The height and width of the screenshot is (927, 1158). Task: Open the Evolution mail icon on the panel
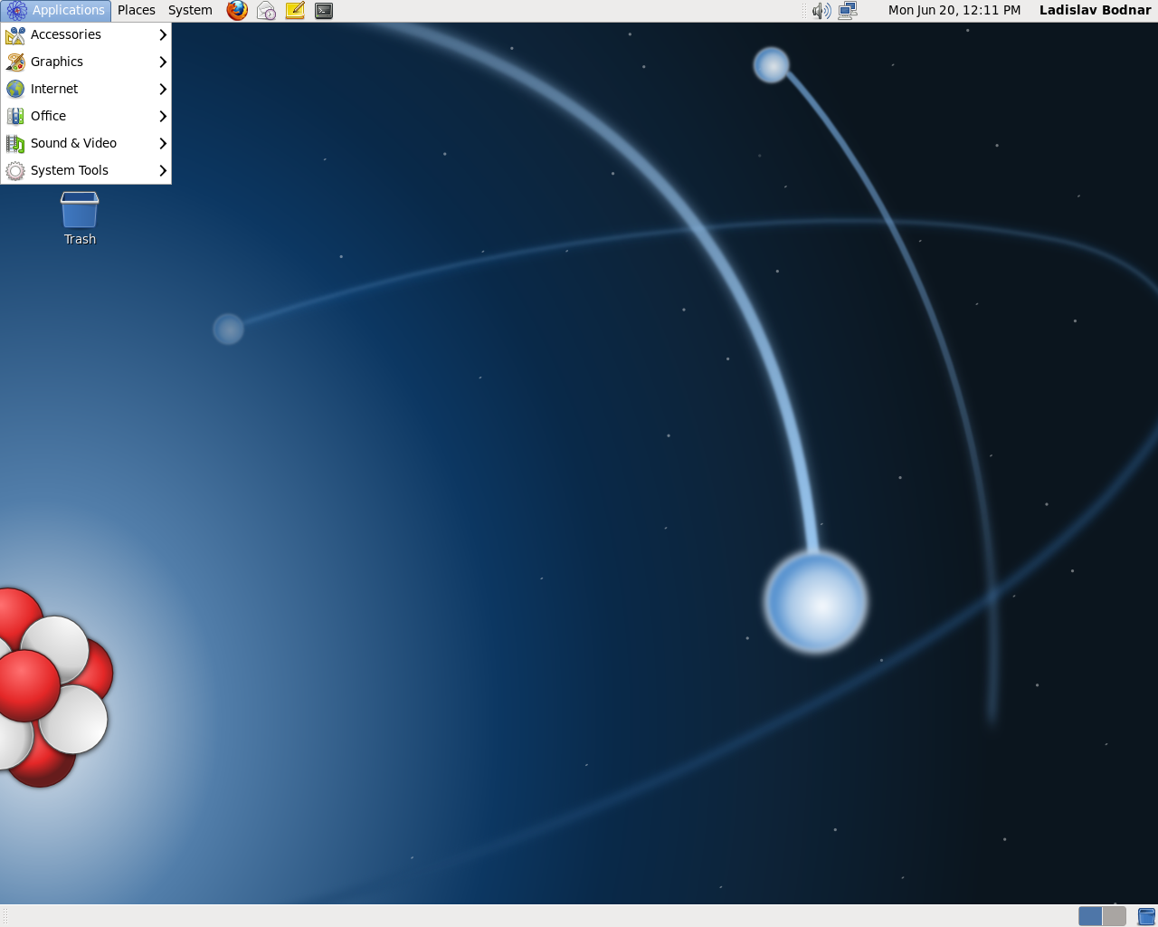coord(265,10)
